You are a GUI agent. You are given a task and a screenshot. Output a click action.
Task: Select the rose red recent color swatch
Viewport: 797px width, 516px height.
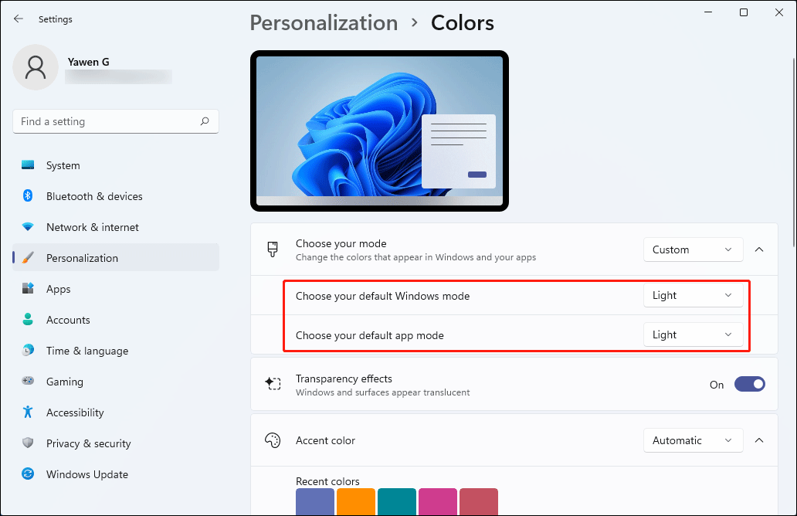[479, 502]
